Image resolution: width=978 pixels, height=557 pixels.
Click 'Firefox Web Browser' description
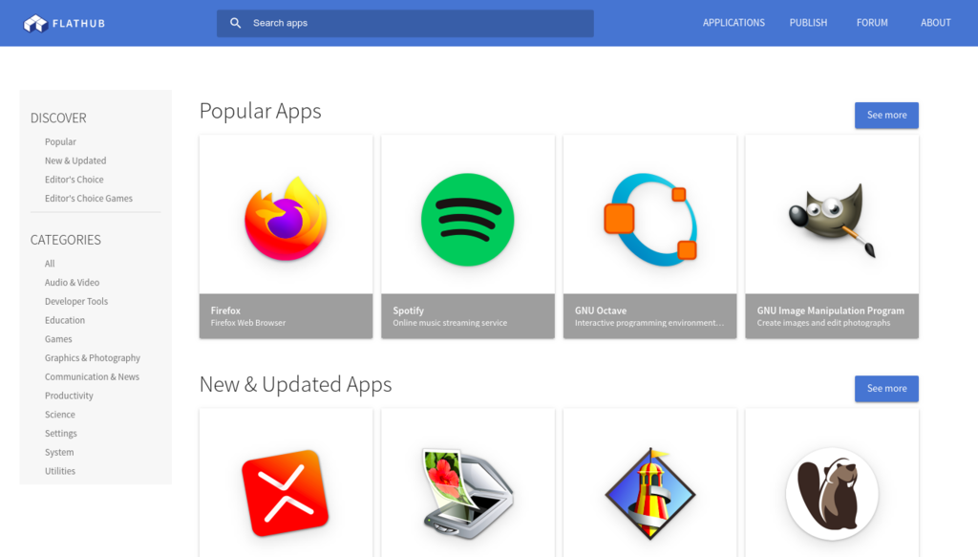(247, 323)
